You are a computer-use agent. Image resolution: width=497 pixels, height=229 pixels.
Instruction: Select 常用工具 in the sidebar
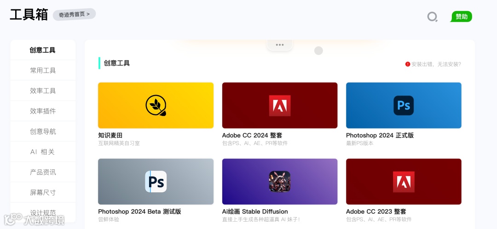pyautogui.click(x=43, y=70)
